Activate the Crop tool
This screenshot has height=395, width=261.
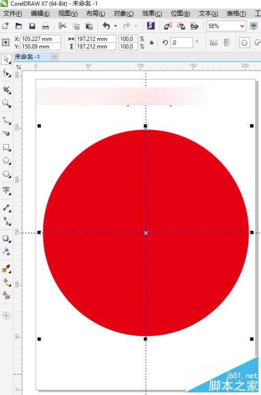(6, 89)
